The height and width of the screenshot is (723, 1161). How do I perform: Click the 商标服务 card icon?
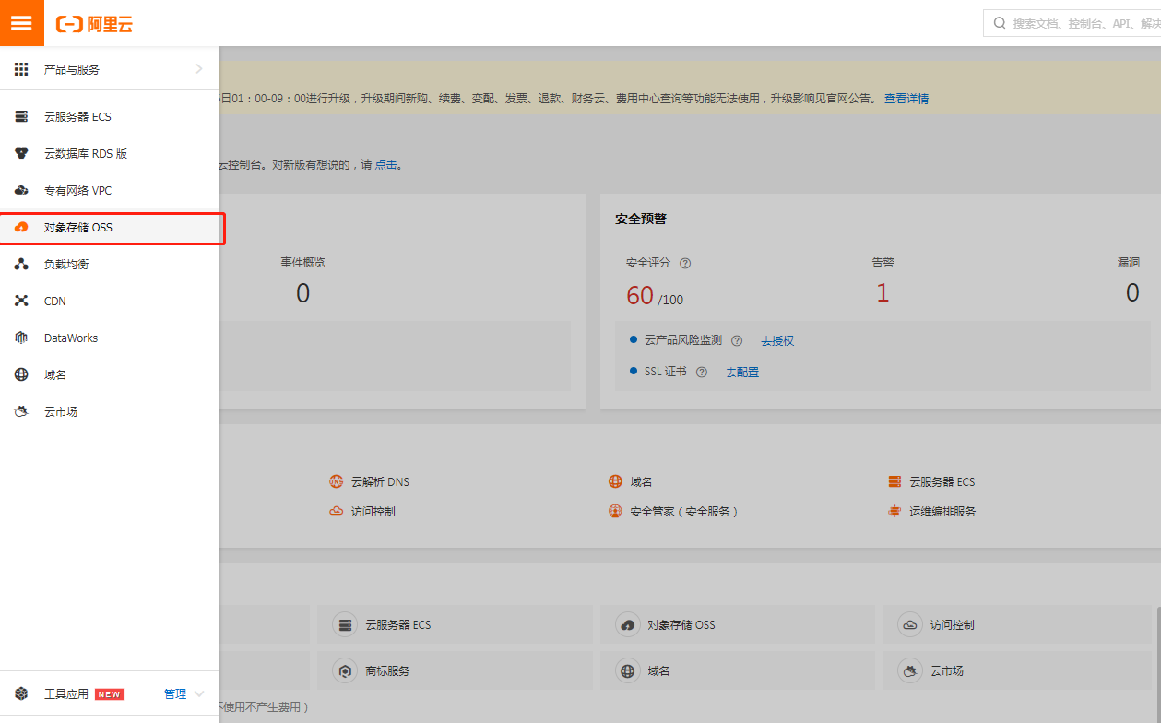[345, 671]
